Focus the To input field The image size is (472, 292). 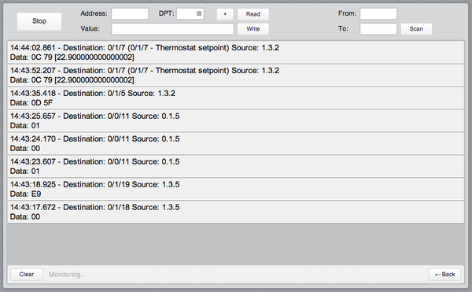click(x=378, y=29)
